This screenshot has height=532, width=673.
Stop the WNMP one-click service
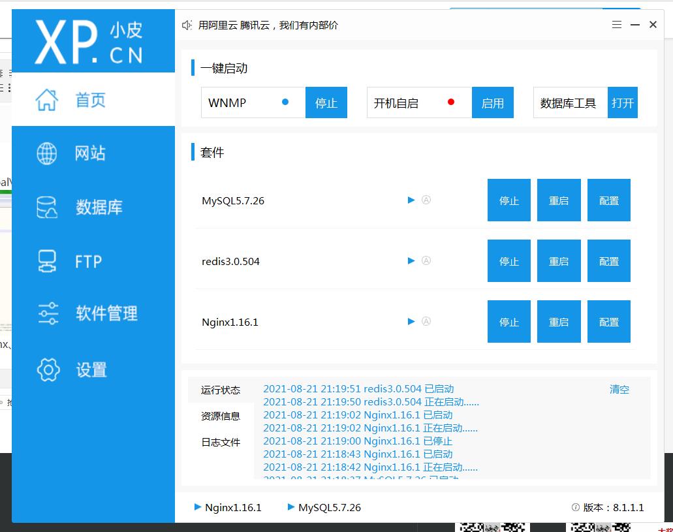326,103
